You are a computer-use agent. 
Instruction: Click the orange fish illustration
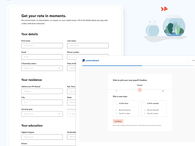164,9
